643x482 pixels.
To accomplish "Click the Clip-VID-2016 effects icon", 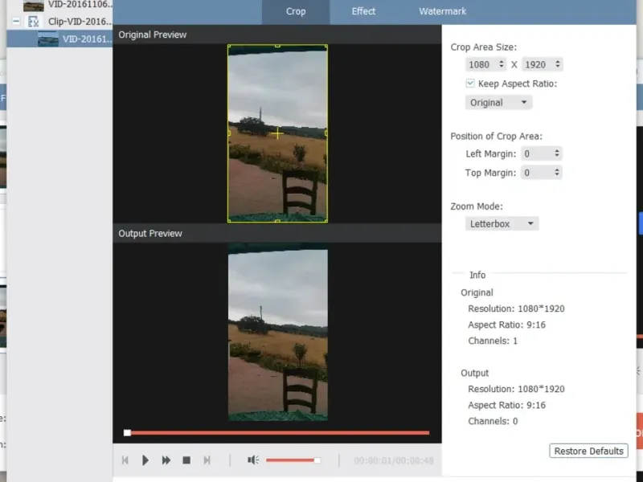I will pos(33,22).
